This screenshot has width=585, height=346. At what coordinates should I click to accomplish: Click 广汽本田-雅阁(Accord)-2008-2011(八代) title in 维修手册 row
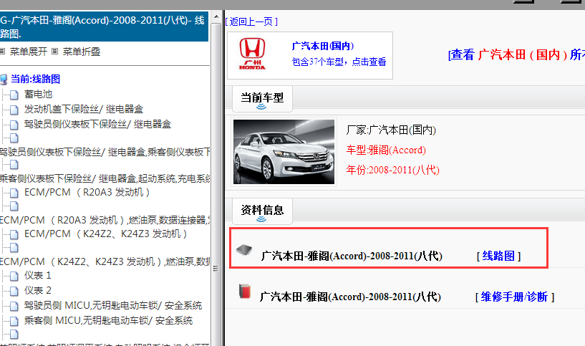350,297
